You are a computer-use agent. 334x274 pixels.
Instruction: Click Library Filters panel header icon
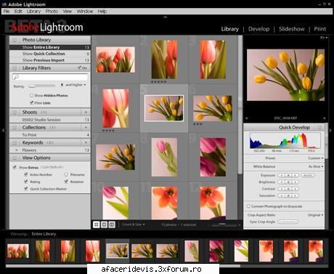[x=15, y=68]
